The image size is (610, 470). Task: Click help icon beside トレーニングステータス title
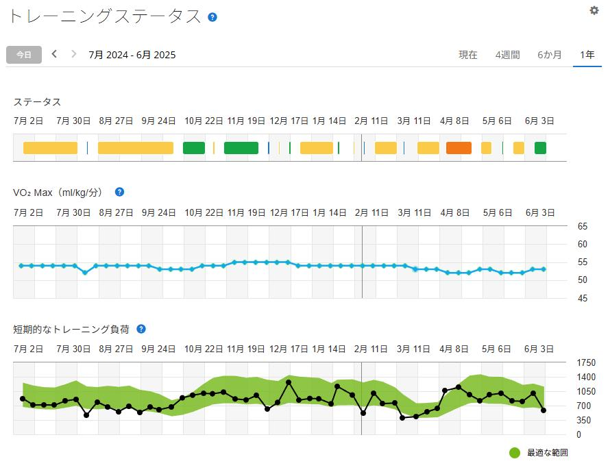point(212,17)
